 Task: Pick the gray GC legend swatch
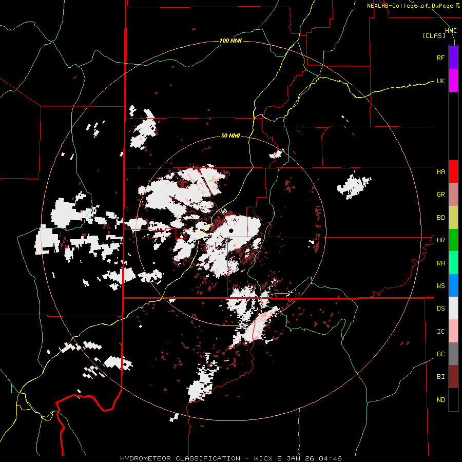click(x=453, y=354)
